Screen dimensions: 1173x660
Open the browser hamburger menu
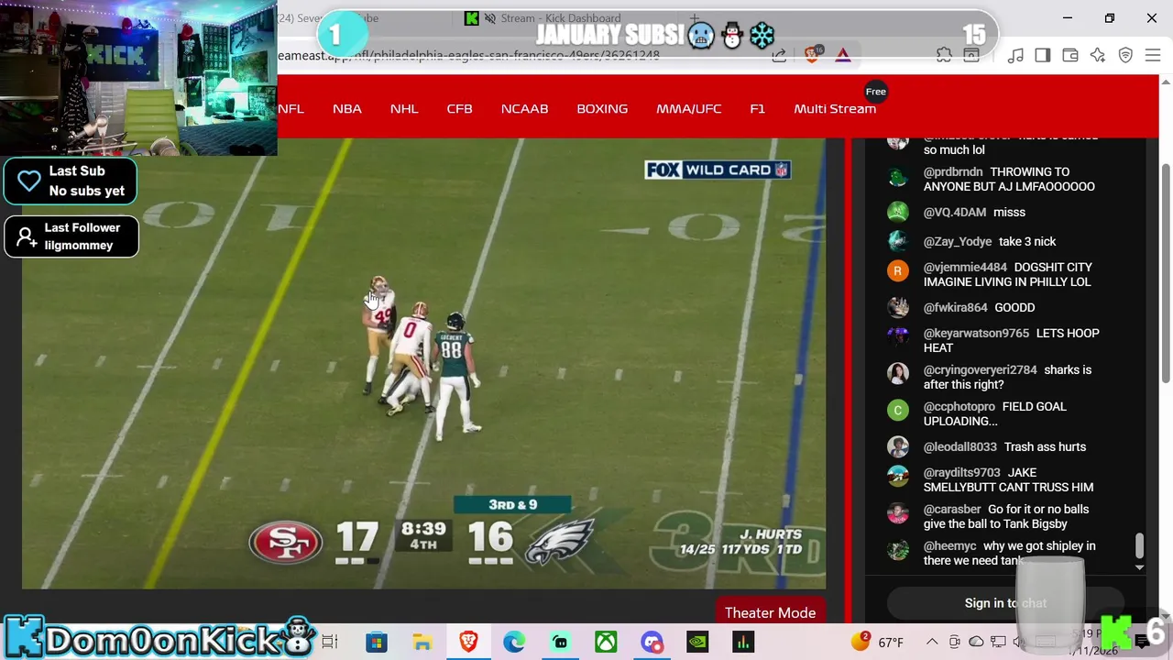[1153, 56]
